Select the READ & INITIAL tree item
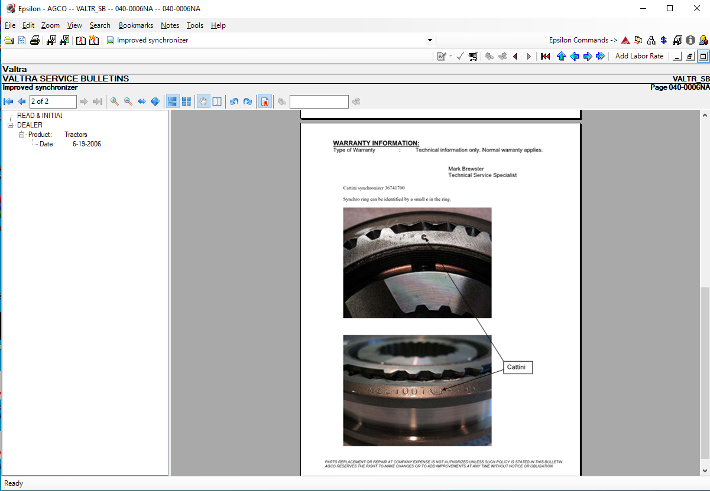The height and width of the screenshot is (491, 710). 40,116
